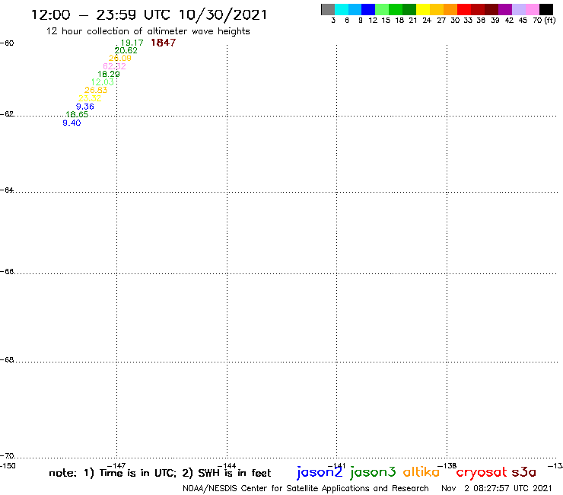Select the latitude axis label -62
Viewport: 563px width, 495px height.
coord(7,114)
